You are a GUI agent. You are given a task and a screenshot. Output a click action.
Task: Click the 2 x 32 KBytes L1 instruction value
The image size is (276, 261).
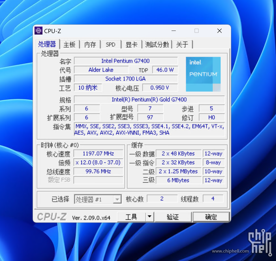point(179,162)
